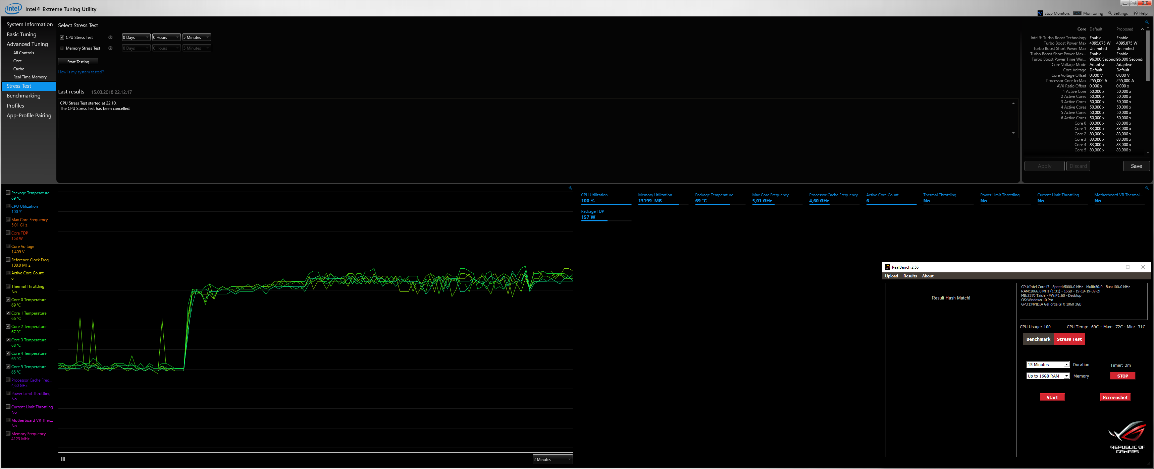Click the up arrow in Last results box
This screenshot has width=1154, height=469.
pos(1013,104)
